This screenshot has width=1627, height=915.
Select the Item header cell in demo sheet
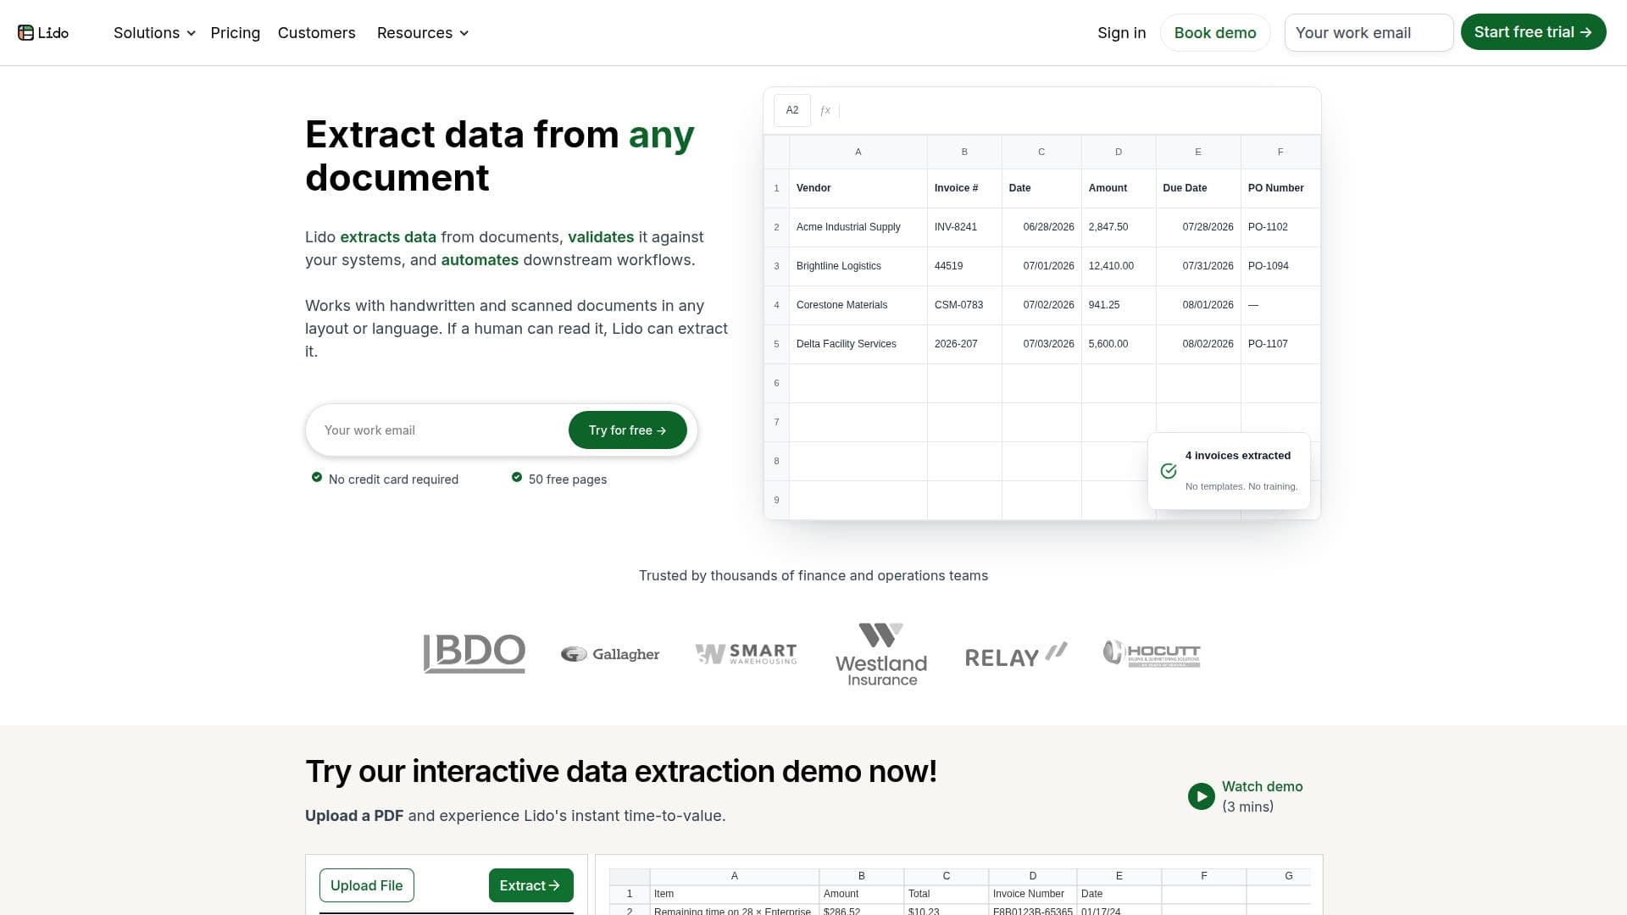tap(735, 894)
